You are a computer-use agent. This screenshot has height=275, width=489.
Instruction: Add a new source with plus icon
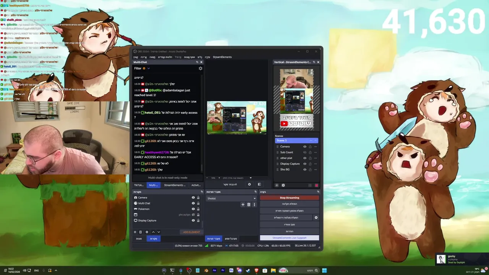[135, 232]
